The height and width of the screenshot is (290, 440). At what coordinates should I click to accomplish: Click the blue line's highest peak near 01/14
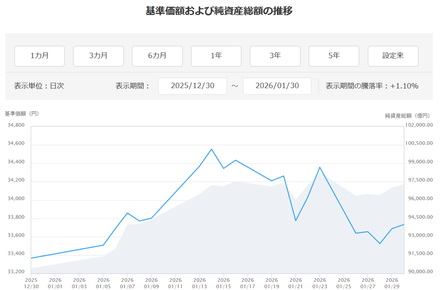(x=211, y=149)
